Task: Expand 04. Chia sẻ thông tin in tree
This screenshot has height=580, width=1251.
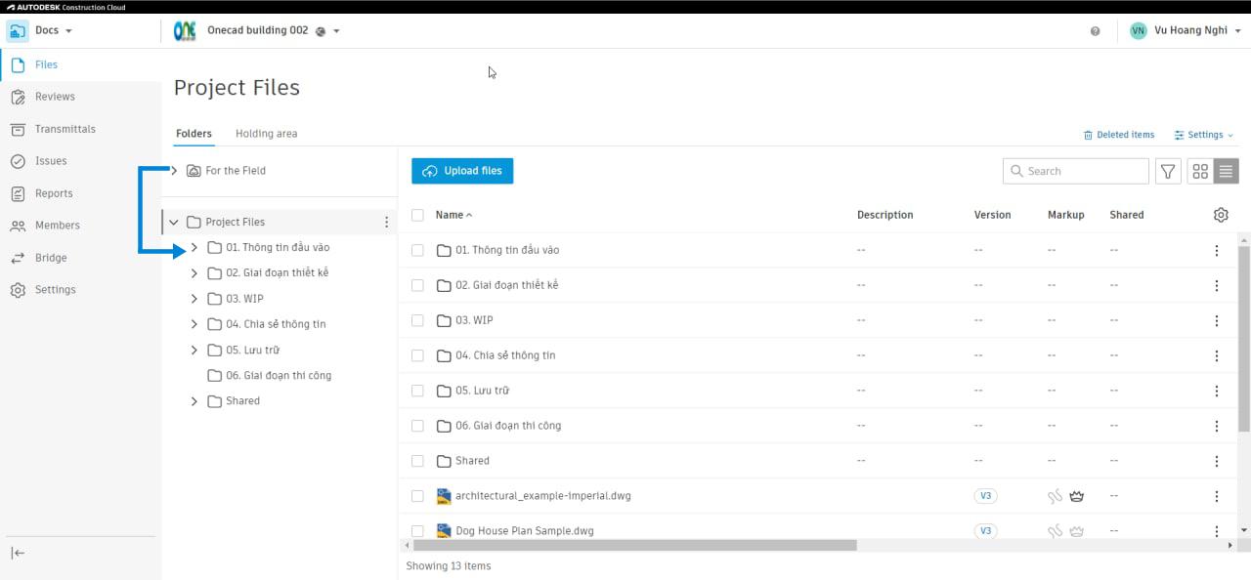Action: (x=194, y=324)
